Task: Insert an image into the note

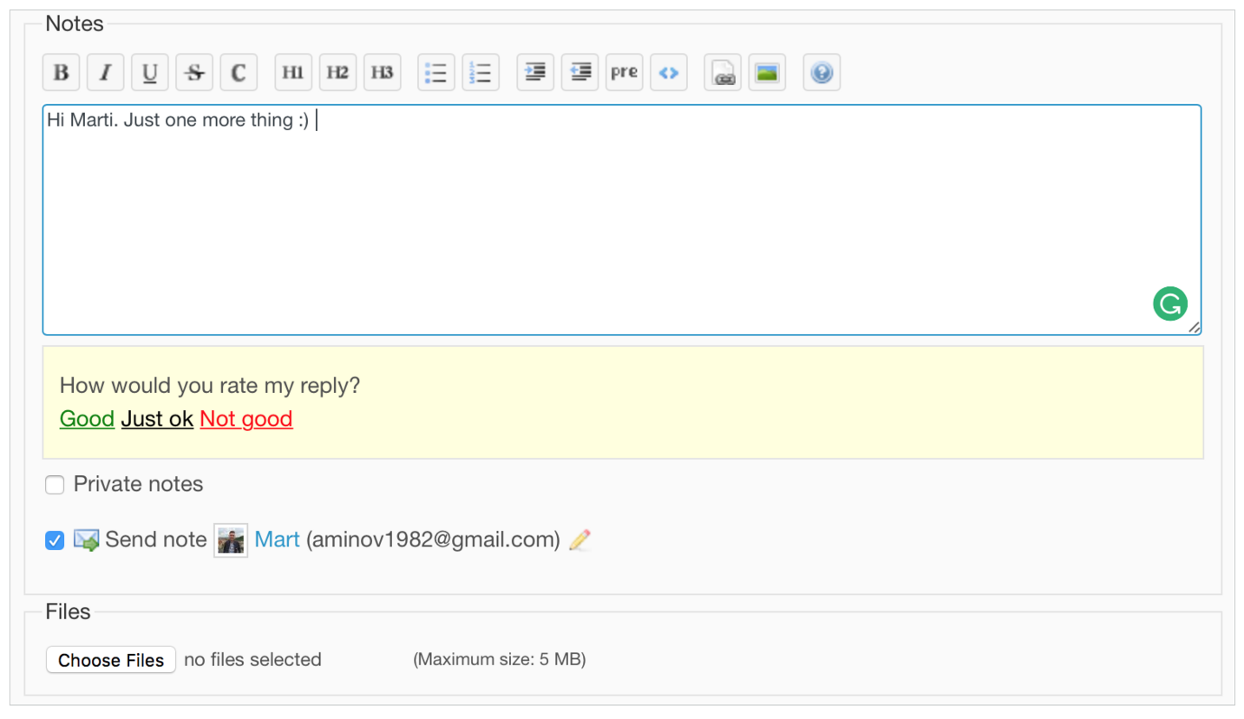Action: [767, 73]
